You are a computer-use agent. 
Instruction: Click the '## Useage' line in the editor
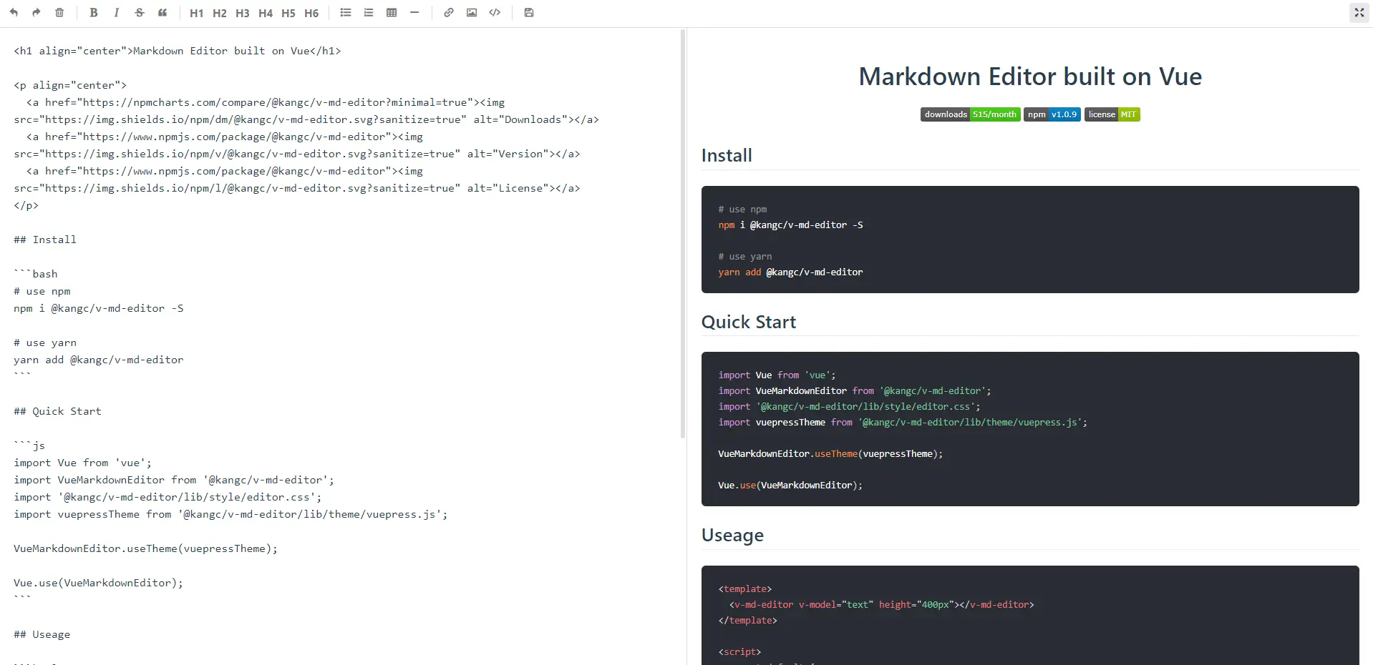42,634
